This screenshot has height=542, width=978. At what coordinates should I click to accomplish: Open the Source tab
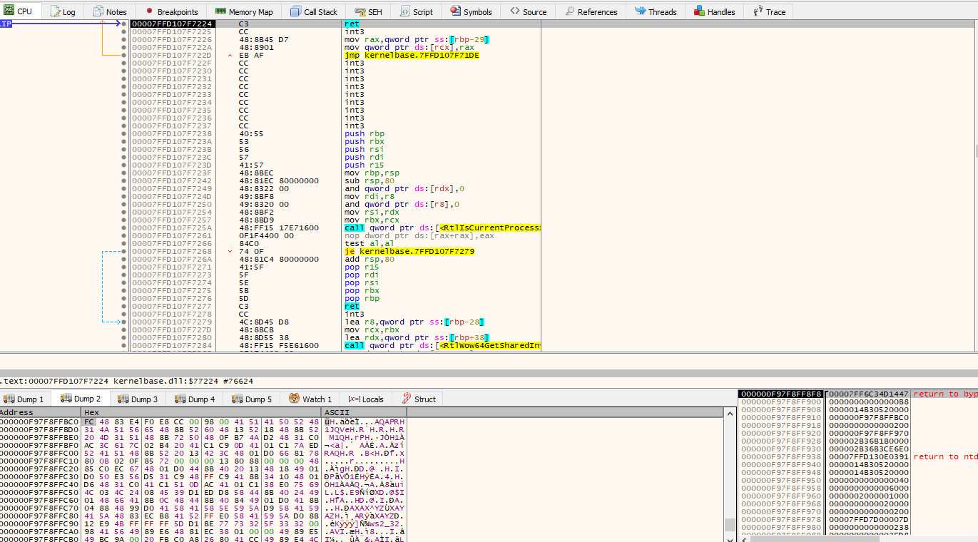[x=529, y=11]
